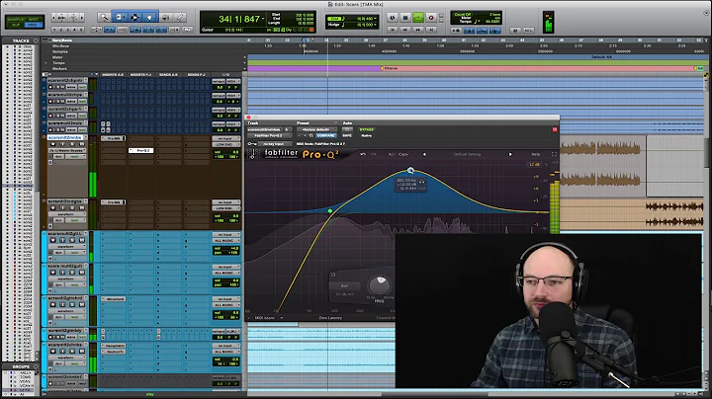
Task: Open the plugin track selector dropdown
Action: click(x=265, y=129)
